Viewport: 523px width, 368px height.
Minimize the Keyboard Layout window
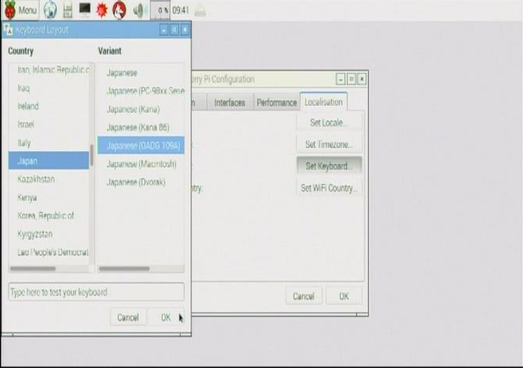[x=164, y=31]
